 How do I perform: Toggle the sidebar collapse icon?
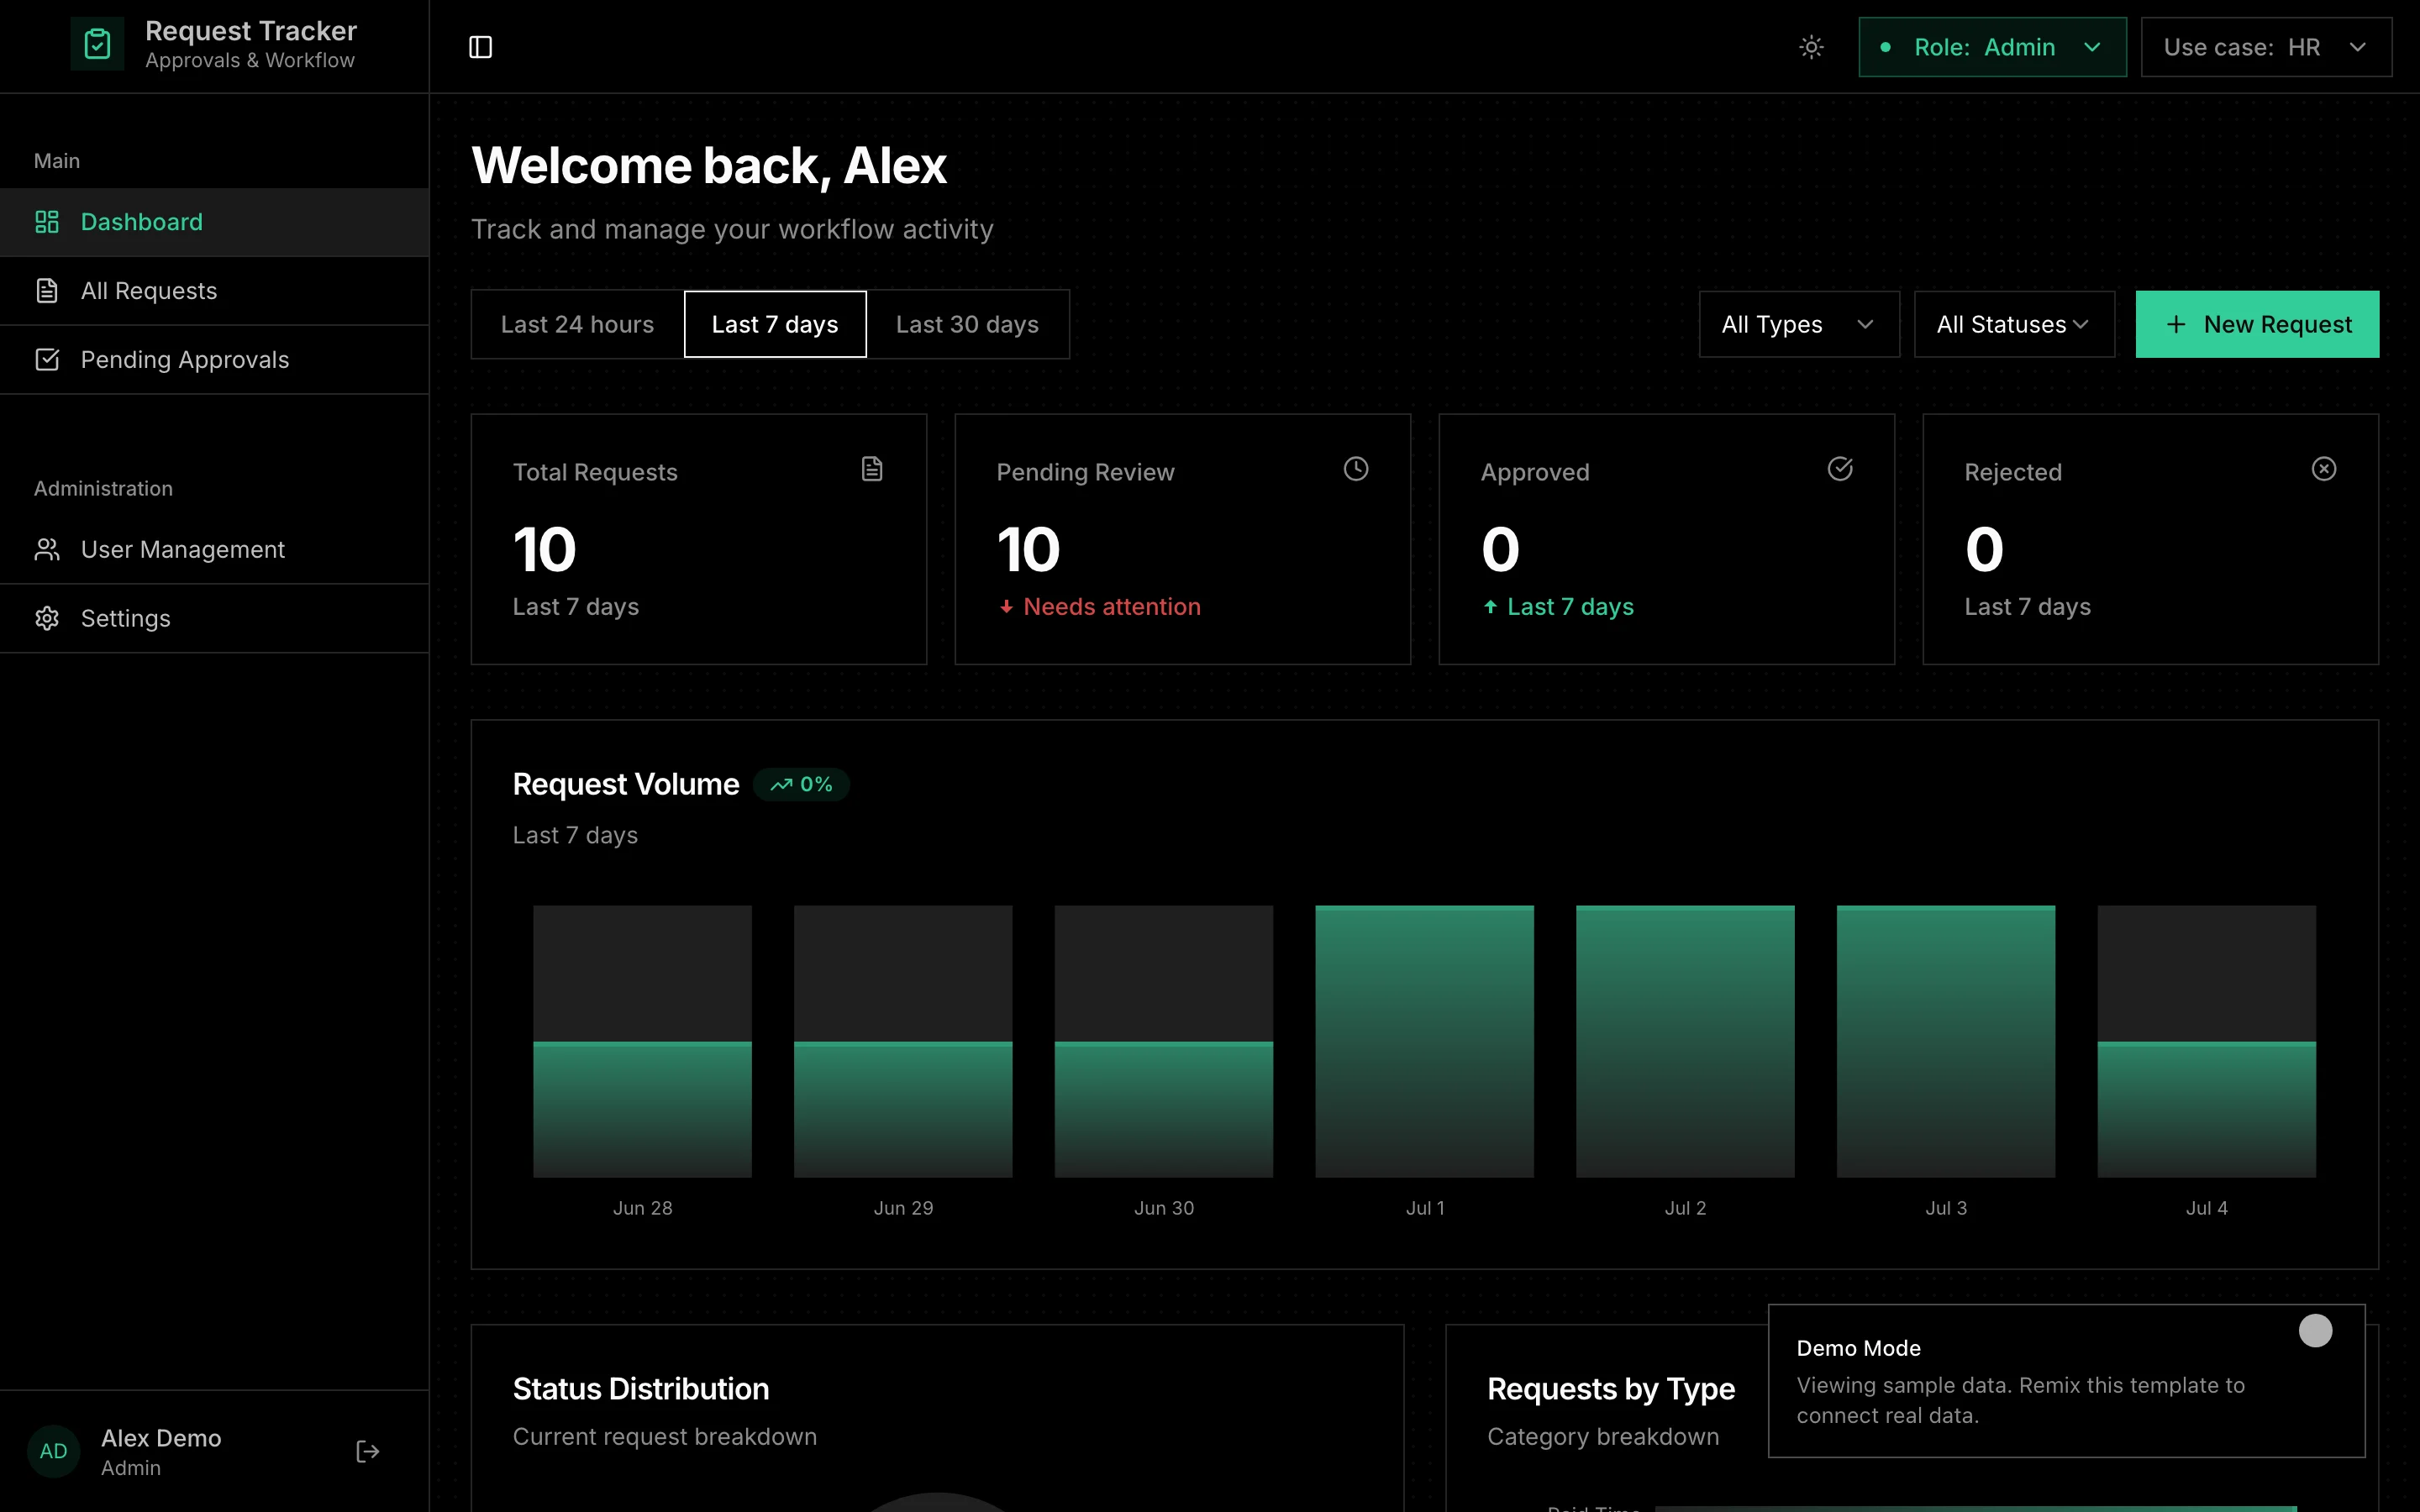coord(480,47)
